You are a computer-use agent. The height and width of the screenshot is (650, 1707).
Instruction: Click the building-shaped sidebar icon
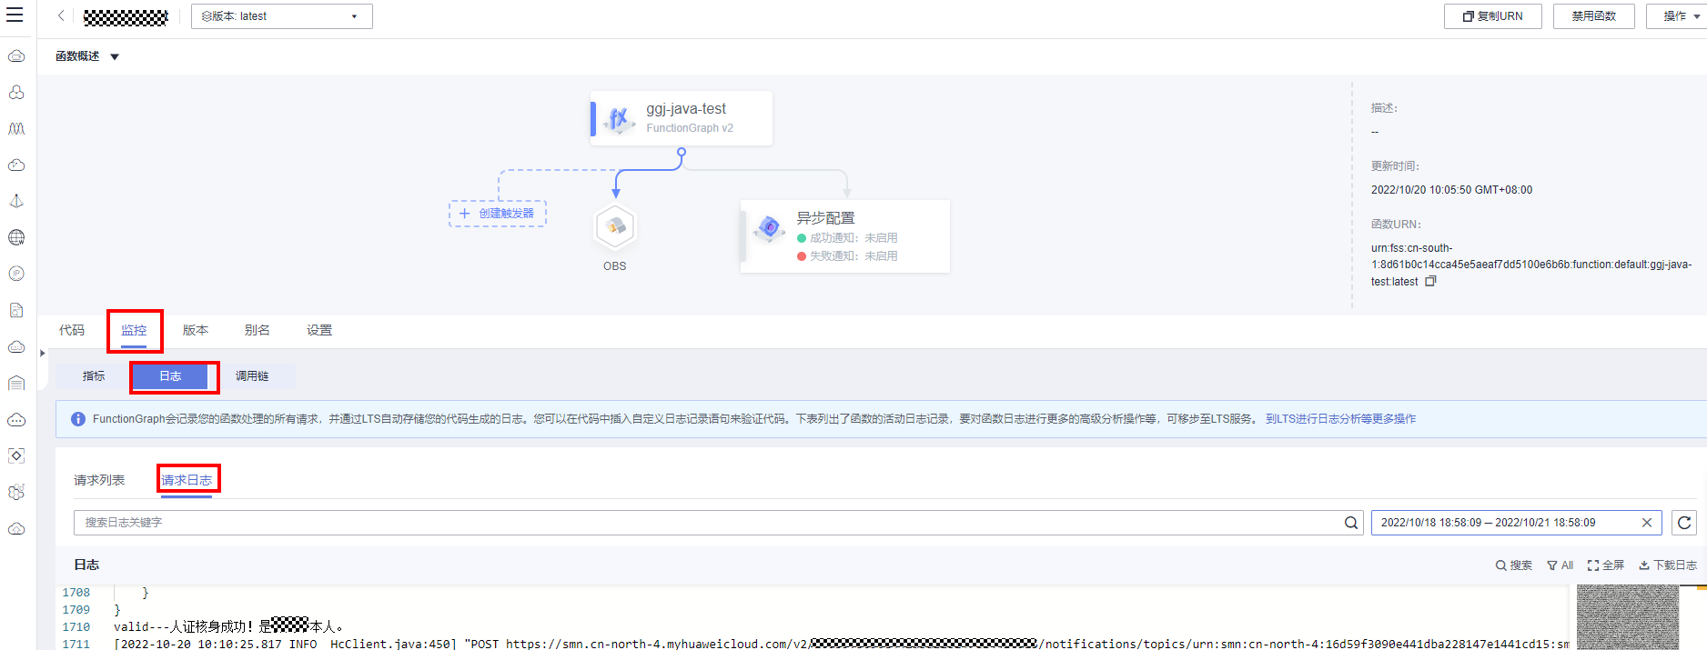pos(16,384)
